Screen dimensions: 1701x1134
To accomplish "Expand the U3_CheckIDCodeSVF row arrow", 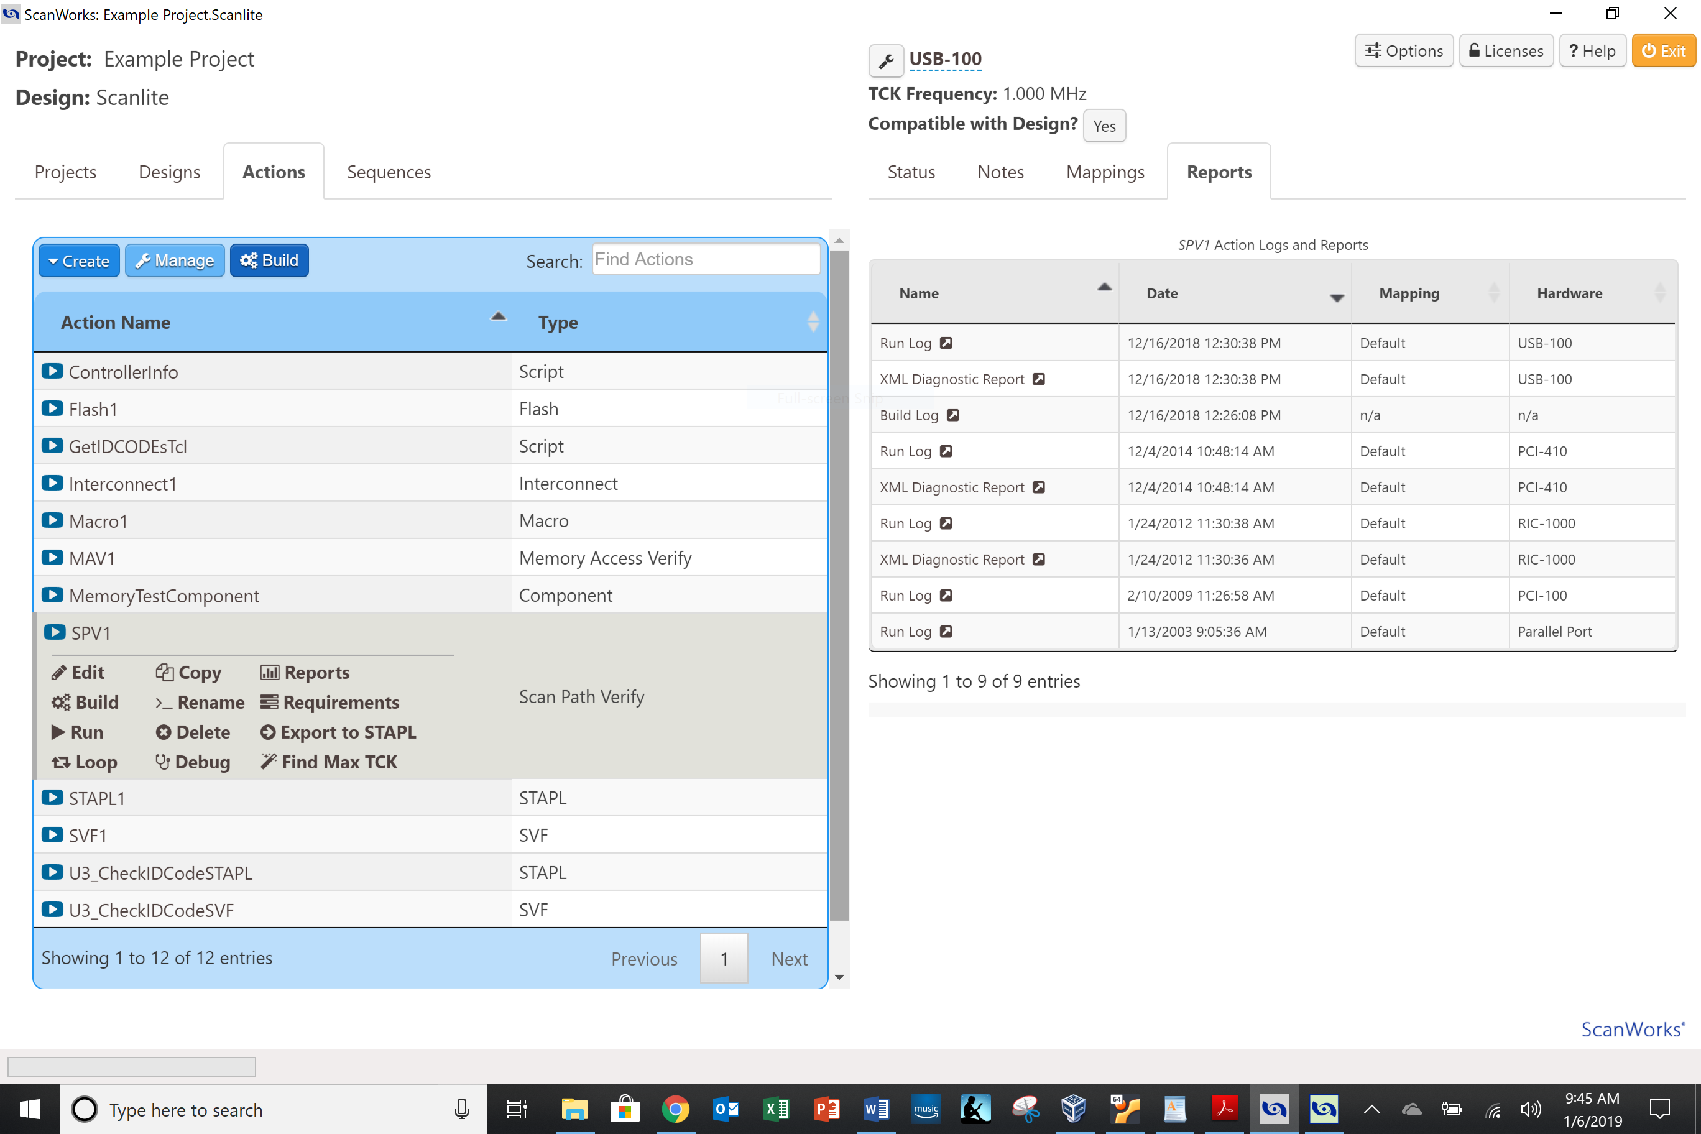I will pyautogui.click(x=52, y=910).
